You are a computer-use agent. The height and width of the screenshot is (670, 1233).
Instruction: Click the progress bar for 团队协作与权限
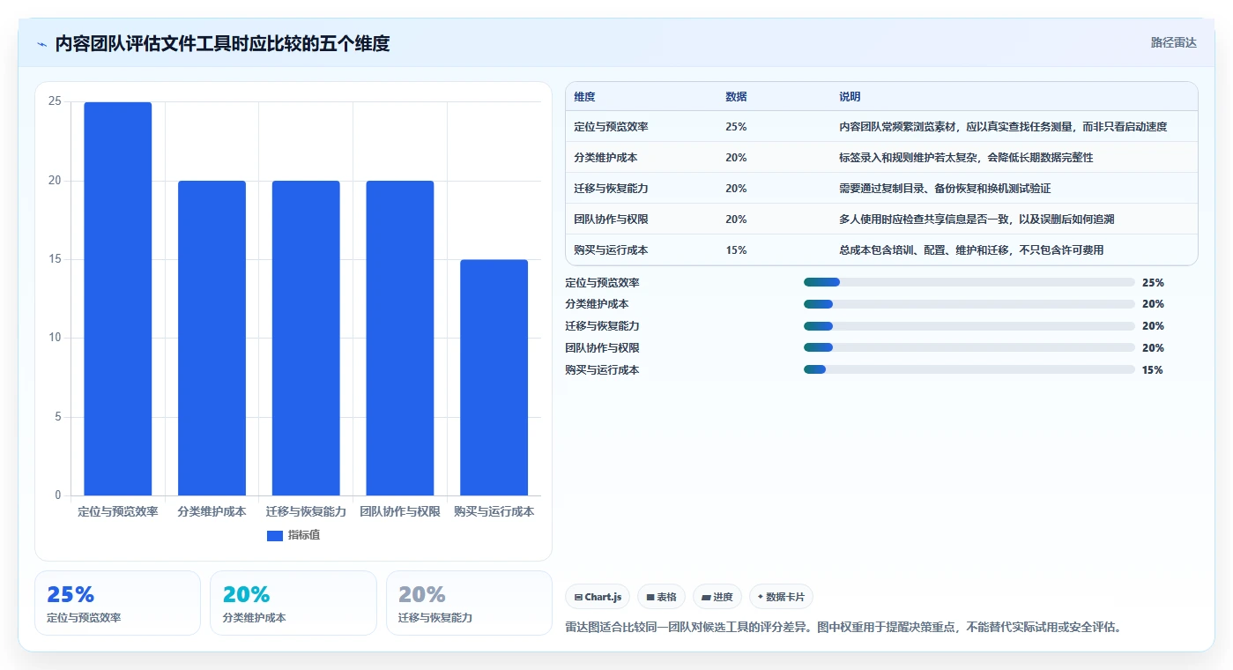(969, 347)
